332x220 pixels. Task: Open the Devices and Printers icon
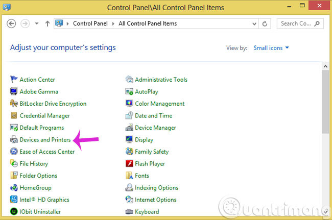14,140
